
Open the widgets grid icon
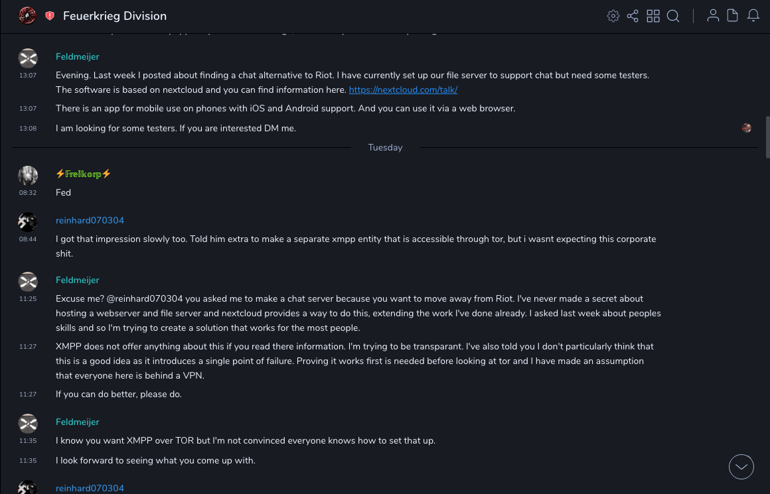pyautogui.click(x=653, y=16)
